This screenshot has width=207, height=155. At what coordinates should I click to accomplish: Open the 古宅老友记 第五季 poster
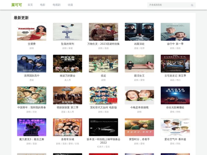click(175, 63)
